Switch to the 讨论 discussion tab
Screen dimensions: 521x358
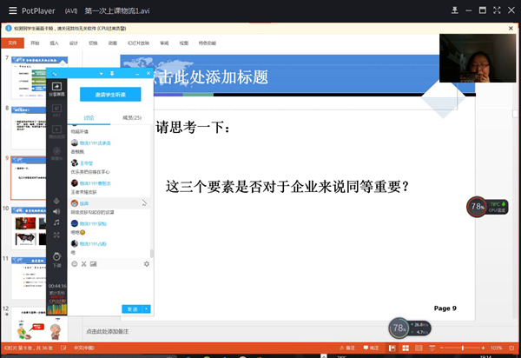(x=89, y=117)
